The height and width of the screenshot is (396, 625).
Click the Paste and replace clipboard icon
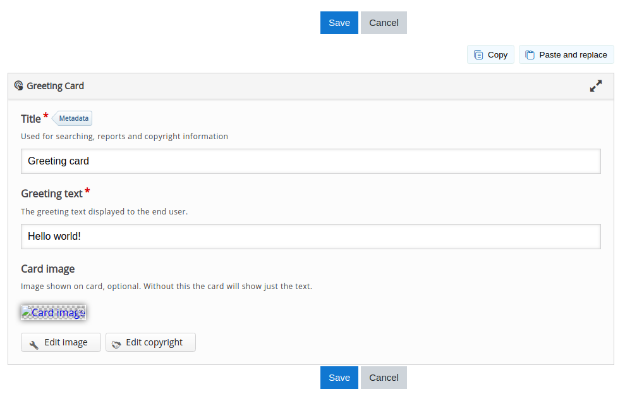click(530, 54)
